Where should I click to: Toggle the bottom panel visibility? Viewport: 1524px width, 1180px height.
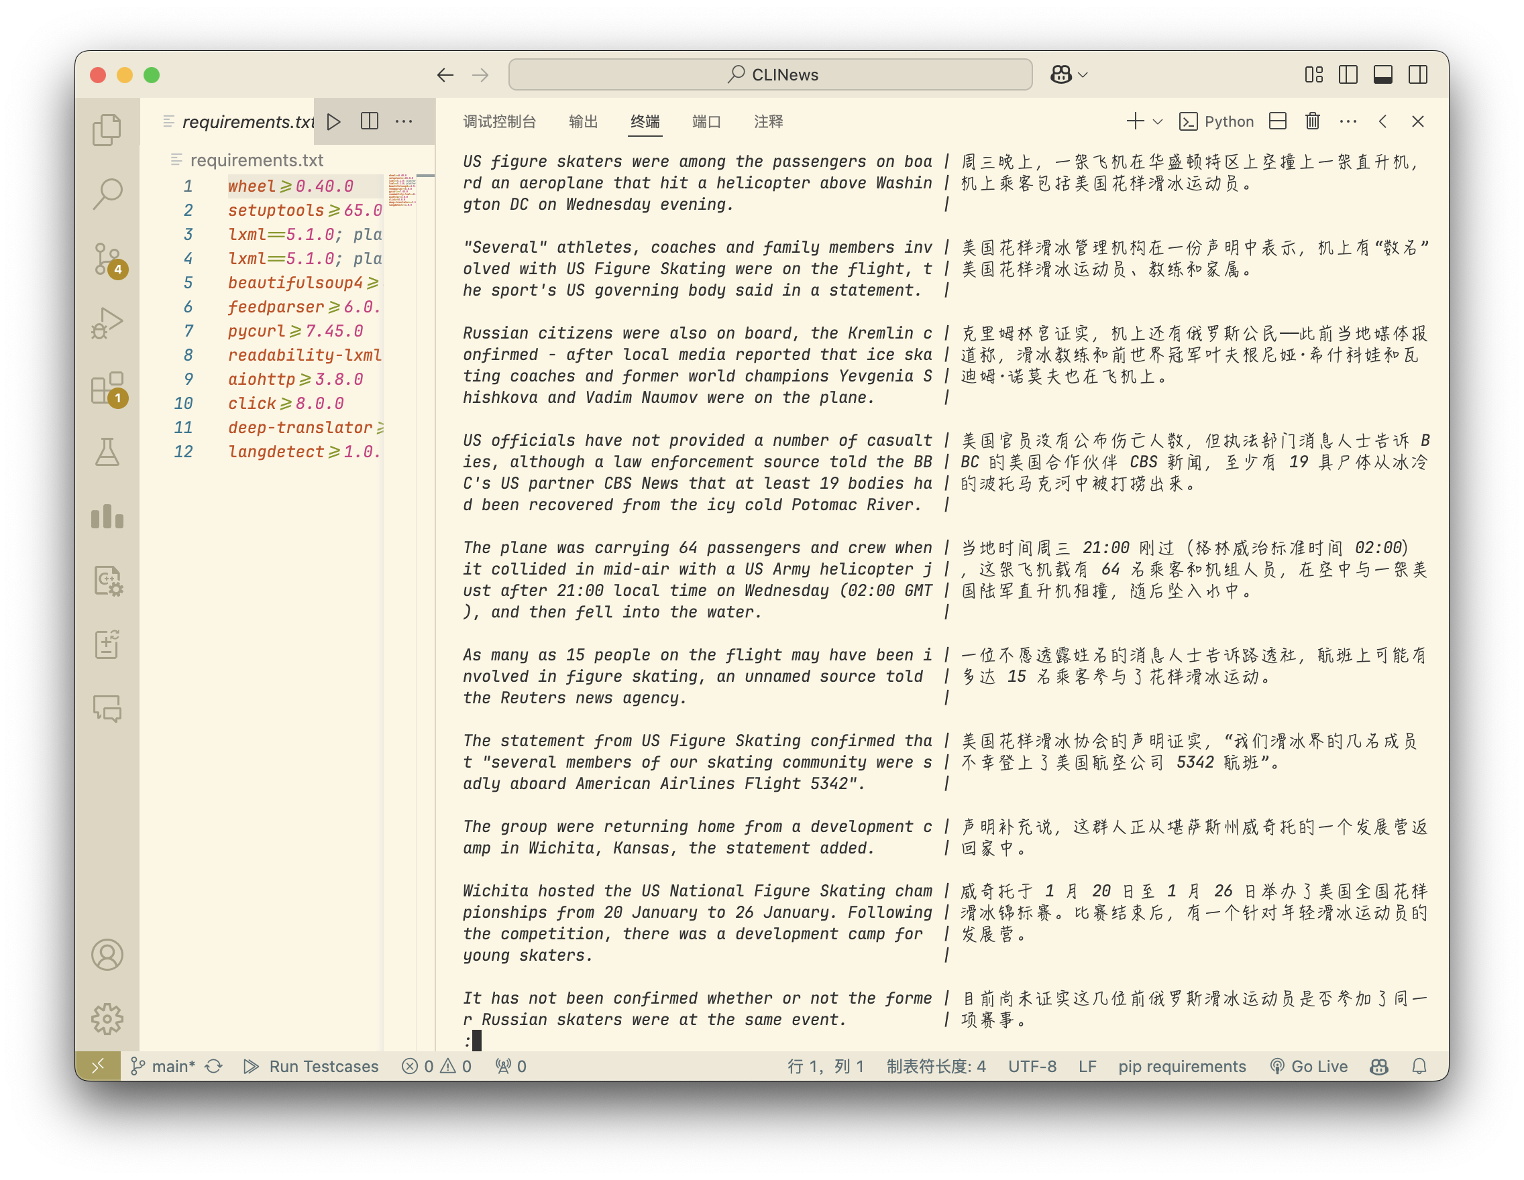[x=1382, y=74]
